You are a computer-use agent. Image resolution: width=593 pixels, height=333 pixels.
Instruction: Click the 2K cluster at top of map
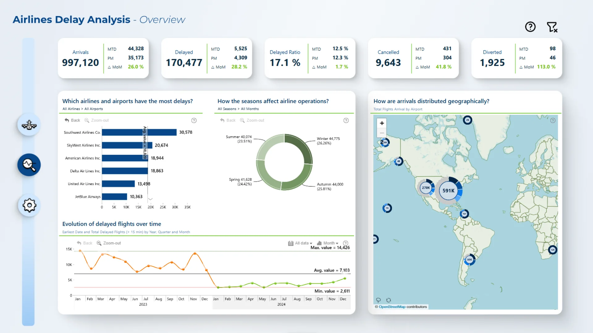tap(468, 120)
